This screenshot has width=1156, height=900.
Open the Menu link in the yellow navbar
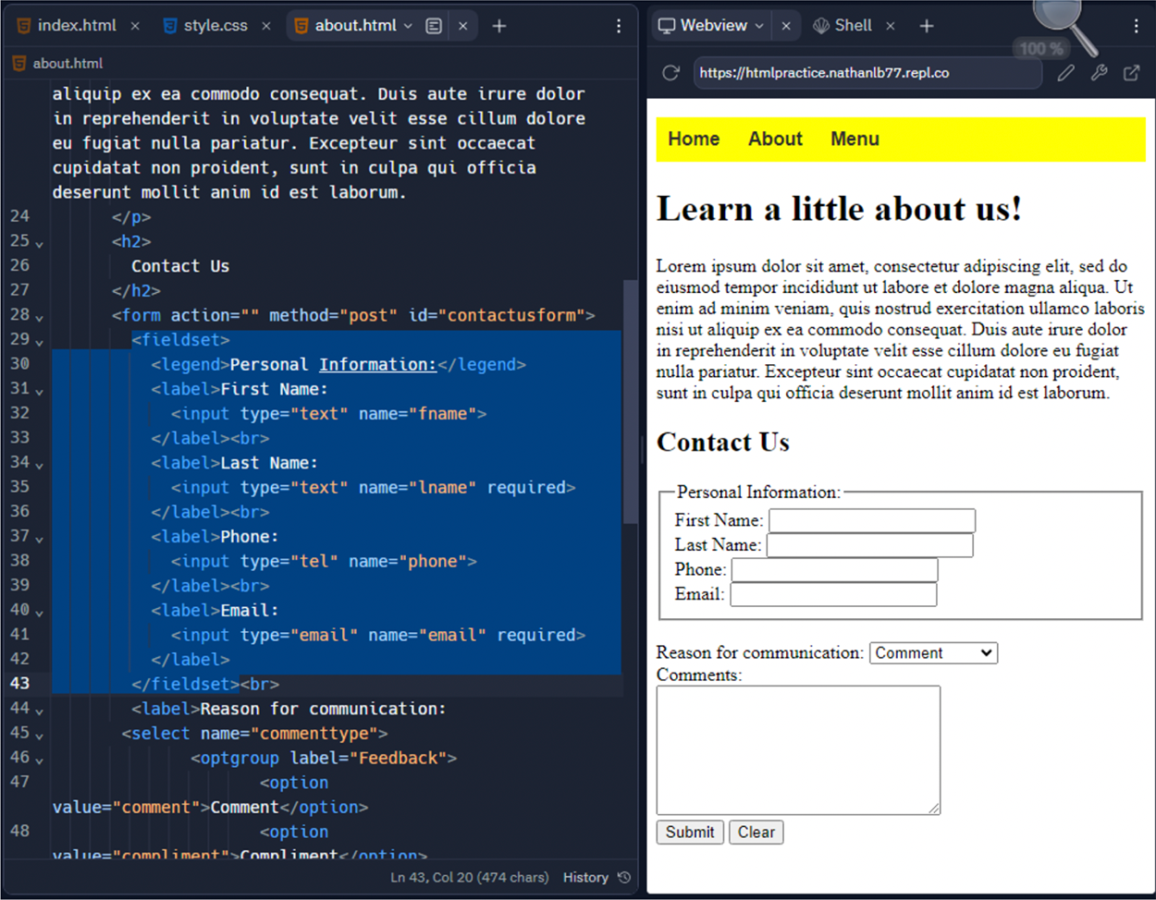(855, 139)
